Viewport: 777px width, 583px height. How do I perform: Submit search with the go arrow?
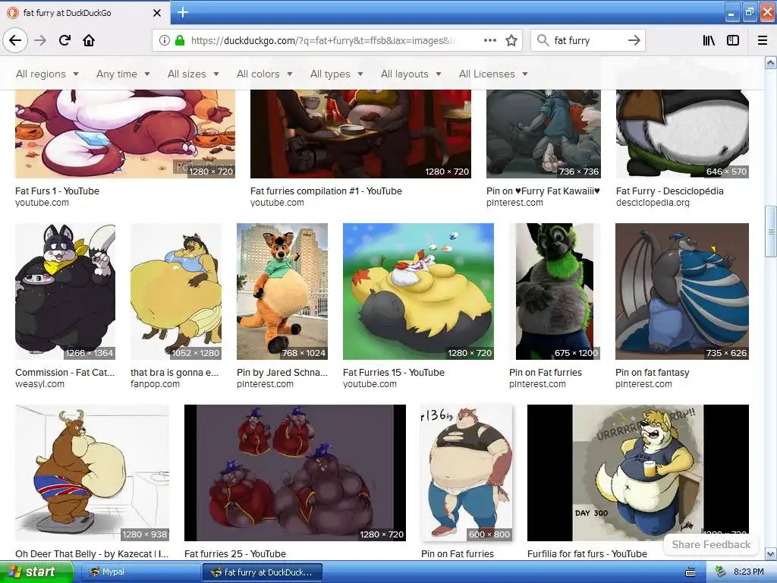[634, 40]
